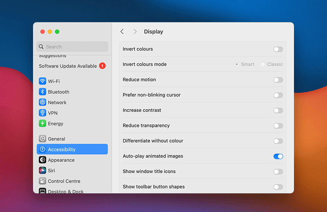
Task: Click the VPN icon in sidebar
Action: pyautogui.click(x=42, y=113)
